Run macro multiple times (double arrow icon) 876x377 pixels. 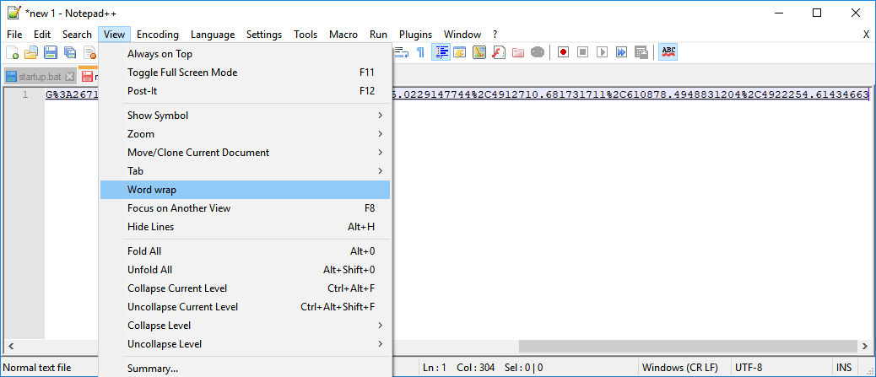point(621,52)
